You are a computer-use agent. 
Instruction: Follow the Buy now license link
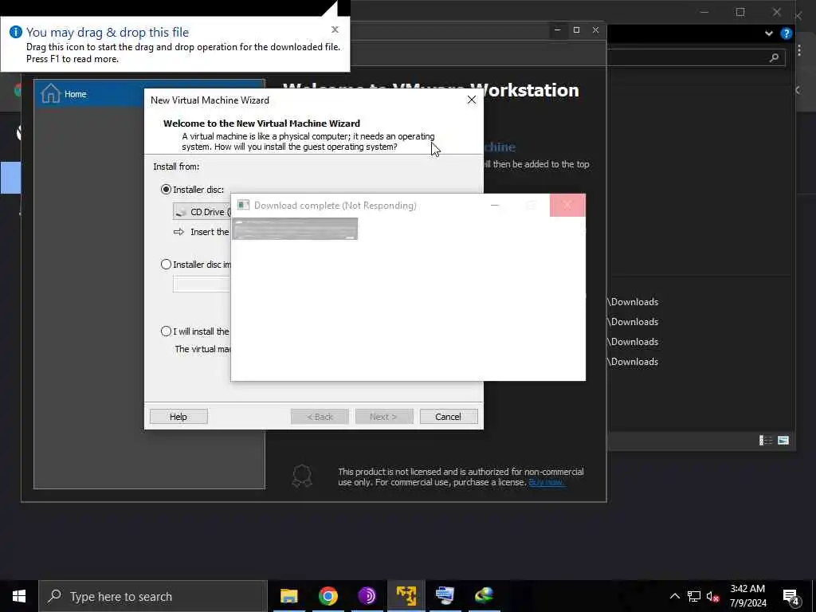(546, 482)
